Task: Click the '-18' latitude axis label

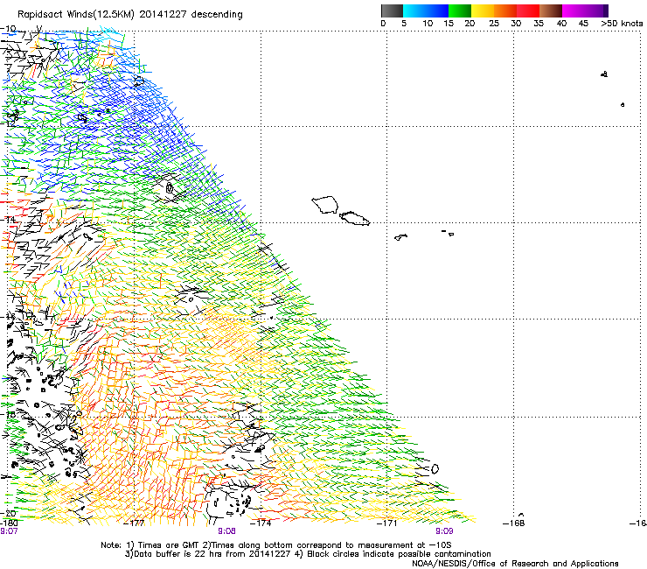Action: 8,414
